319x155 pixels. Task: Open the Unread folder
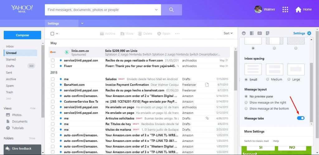(20, 53)
